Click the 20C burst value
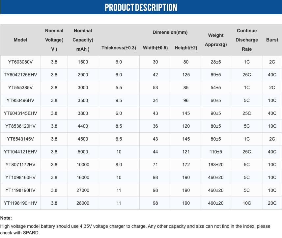 click(x=272, y=203)
